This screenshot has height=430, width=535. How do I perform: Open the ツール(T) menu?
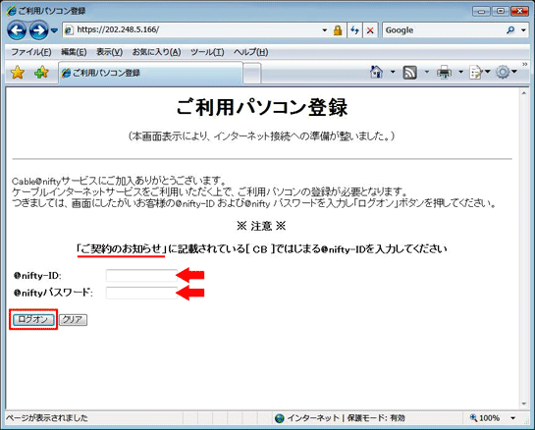click(x=207, y=52)
